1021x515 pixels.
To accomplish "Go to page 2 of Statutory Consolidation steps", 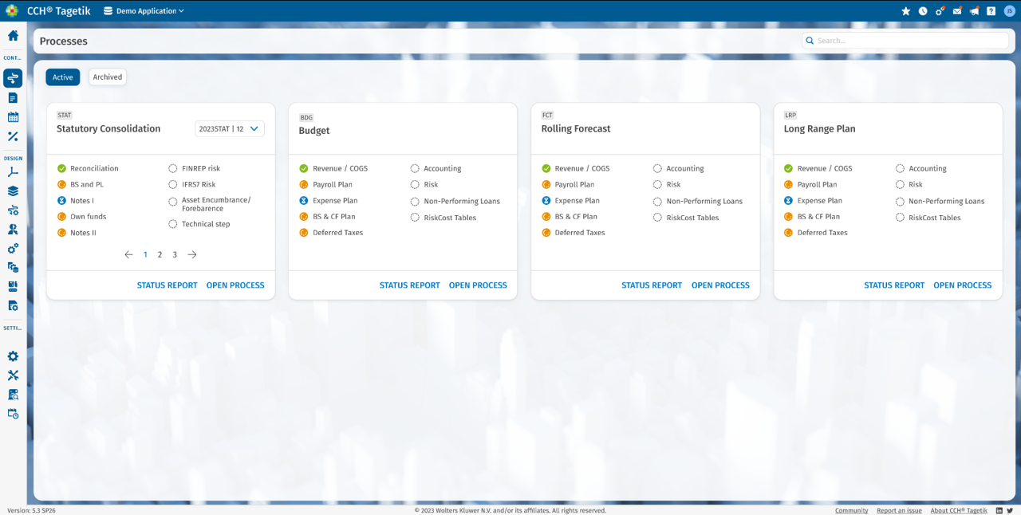I will tap(160, 255).
